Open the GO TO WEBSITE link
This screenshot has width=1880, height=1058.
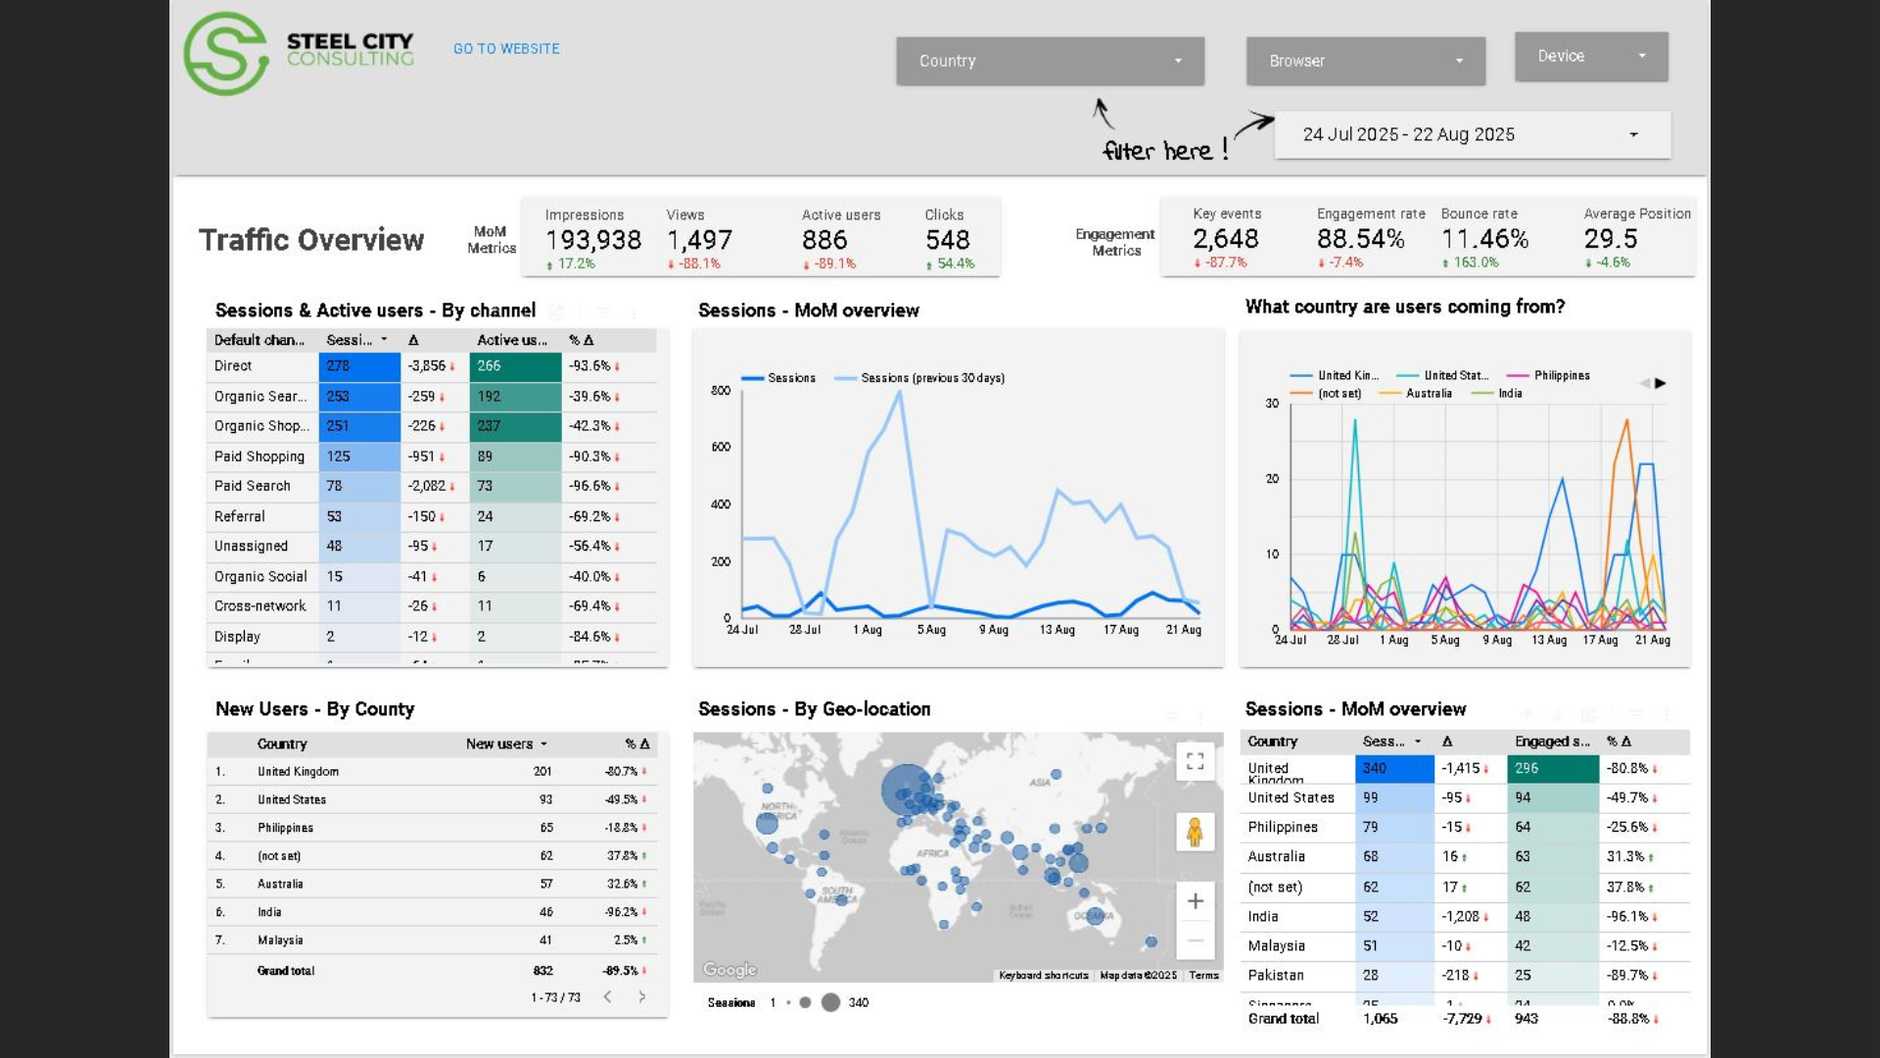[x=506, y=48]
